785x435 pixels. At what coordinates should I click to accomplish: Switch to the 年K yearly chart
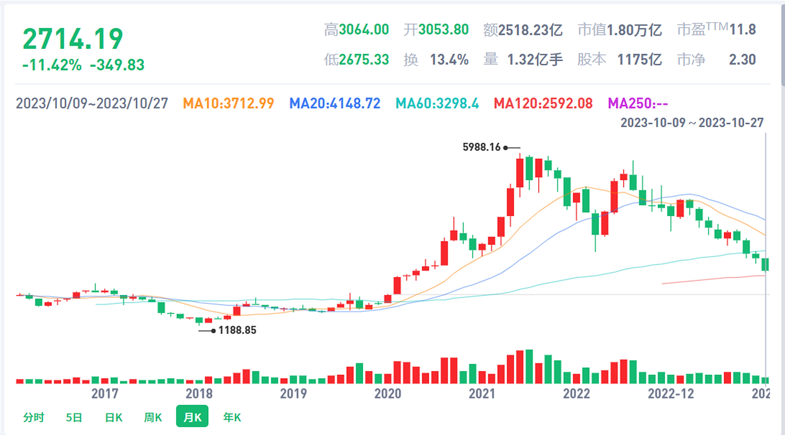click(231, 416)
